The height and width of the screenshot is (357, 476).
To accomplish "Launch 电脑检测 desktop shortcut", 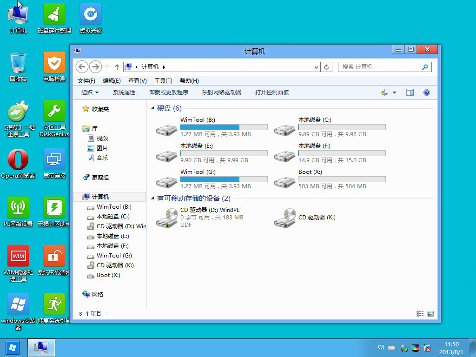I will click(54, 67).
